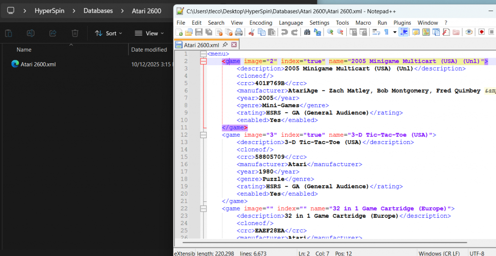Open the Edit menu
Image resolution: width=496 pixels, height=256 pixels.
point(197,23)
